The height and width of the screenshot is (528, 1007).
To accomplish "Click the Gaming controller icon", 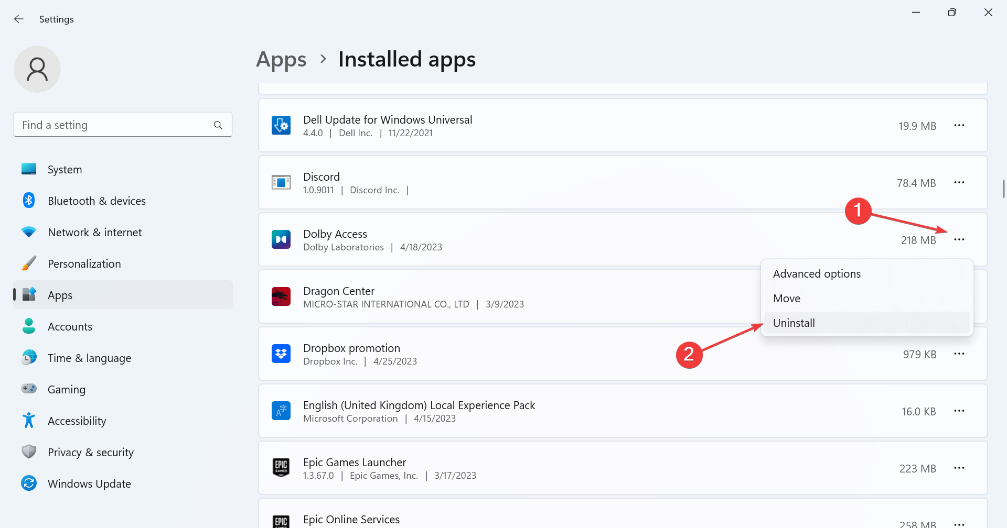I will click(x=29, y=389).
